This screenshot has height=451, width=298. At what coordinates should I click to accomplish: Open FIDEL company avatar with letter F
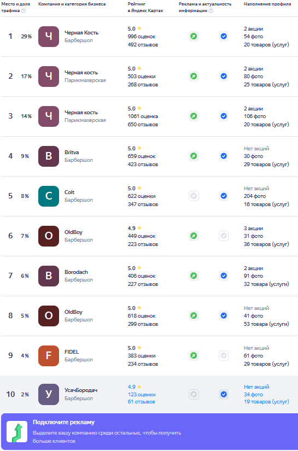tap(49, 356)
